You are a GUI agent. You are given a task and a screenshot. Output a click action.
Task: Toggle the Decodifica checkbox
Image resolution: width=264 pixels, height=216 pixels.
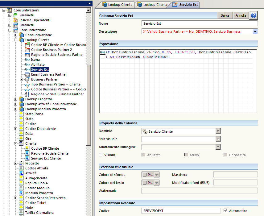pos(225,155)
